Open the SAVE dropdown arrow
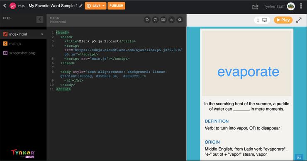307x161 pixels. (104, 6)
